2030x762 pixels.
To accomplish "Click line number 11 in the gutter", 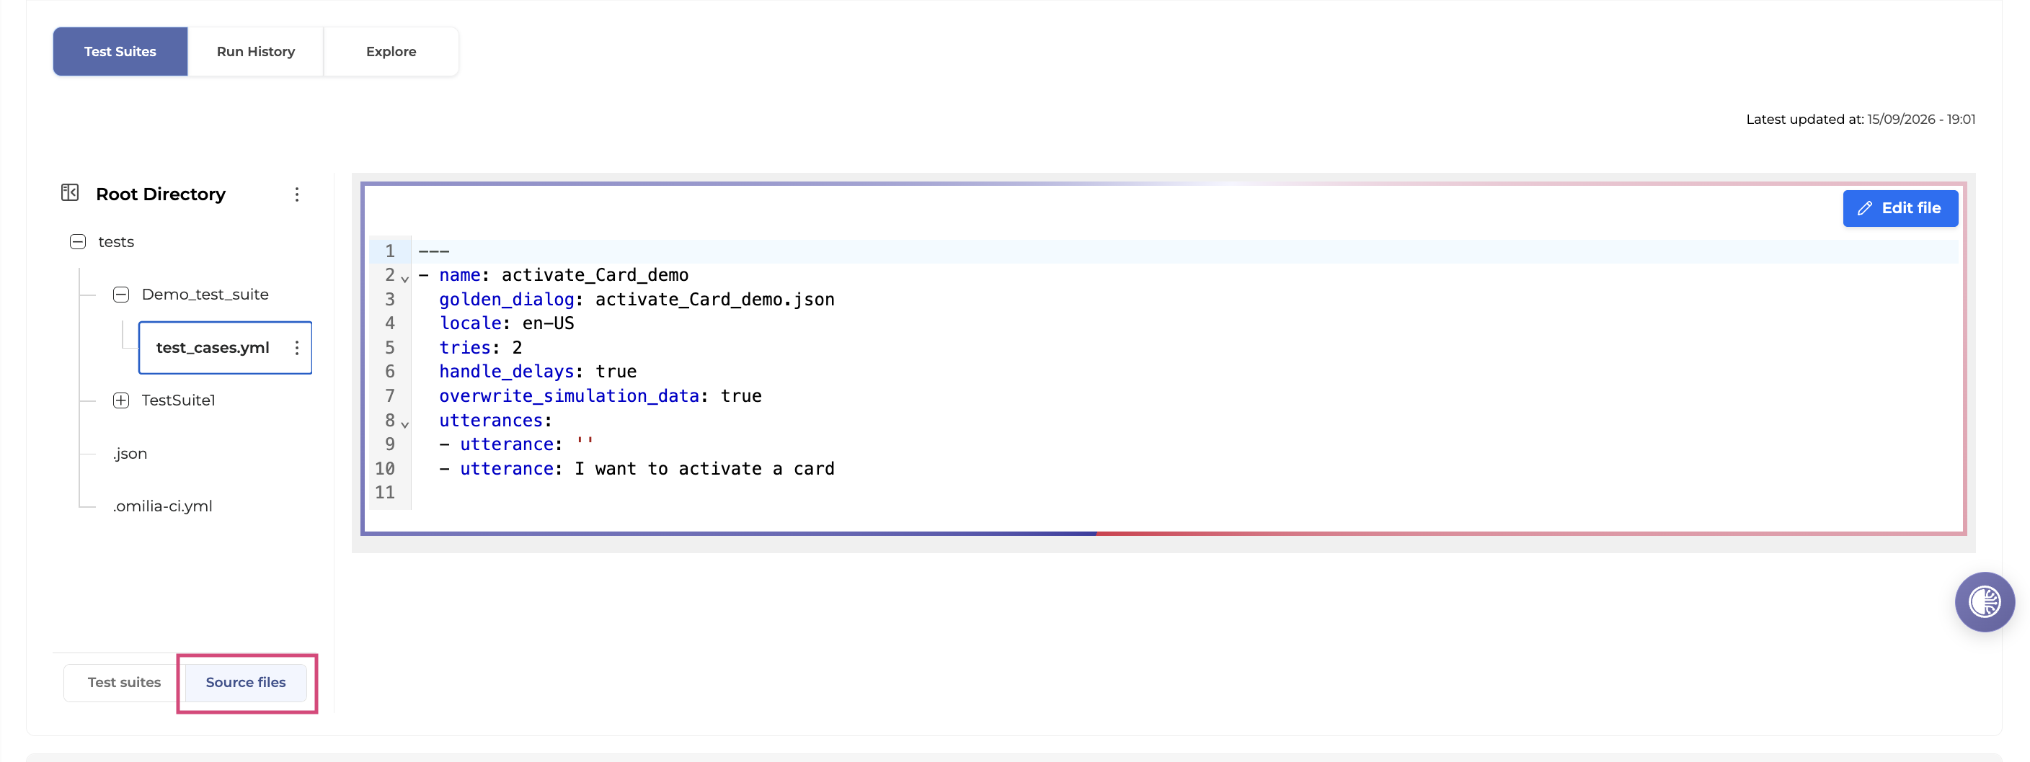I will coord(384,493).
